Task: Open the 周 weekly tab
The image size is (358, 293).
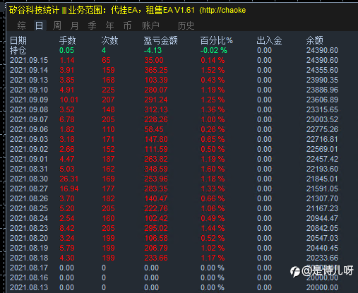Action: click(x=57, y=25)
